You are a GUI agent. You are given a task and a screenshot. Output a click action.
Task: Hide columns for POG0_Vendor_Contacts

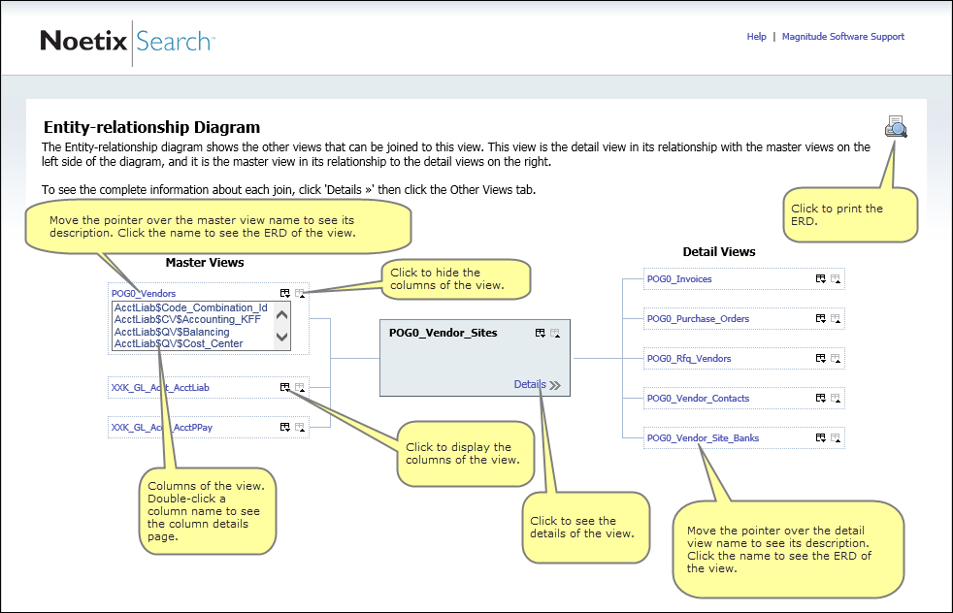tap(836, 399)
